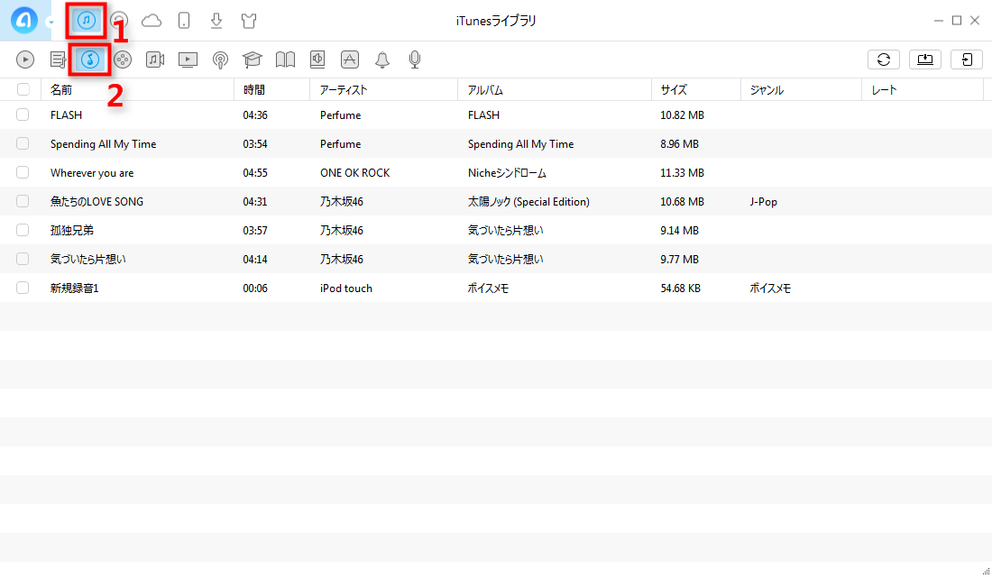Click the album 太陽ノック (Special Edition)

click(x=528, y=202)
